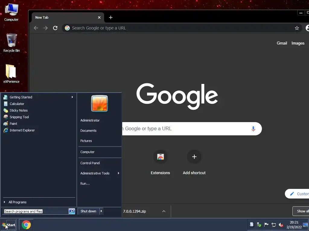Open a new tab with the plus button
This screenshot has height=231, width=309.
[111, 17]
